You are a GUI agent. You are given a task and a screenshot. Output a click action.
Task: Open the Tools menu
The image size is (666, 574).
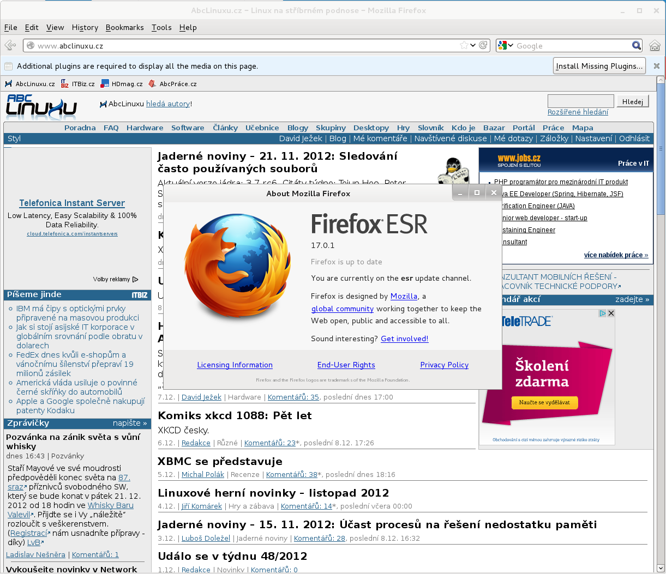pos(161,27)
